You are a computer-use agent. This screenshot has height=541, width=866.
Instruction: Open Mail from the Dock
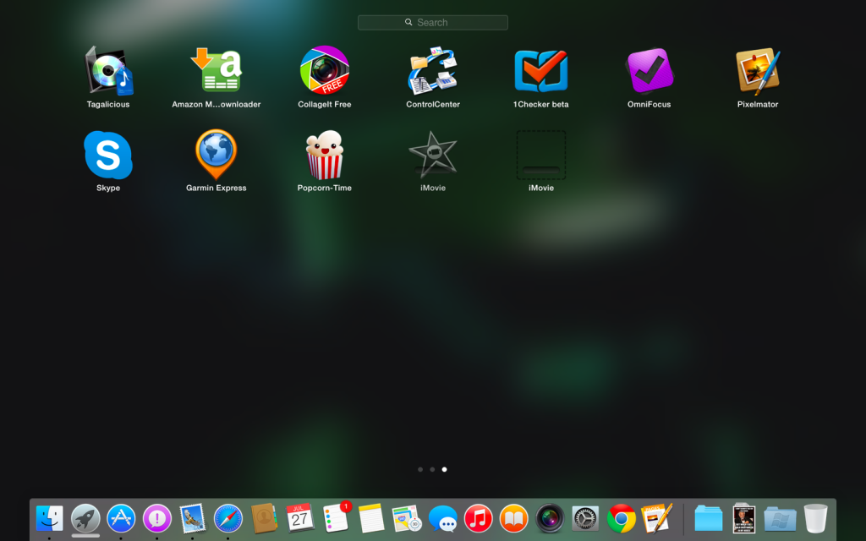[x=192, y=518]
